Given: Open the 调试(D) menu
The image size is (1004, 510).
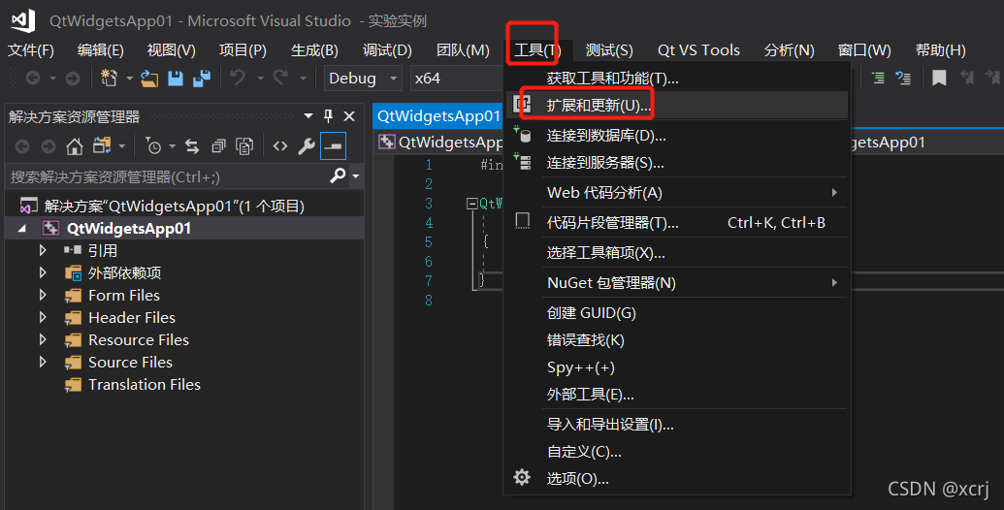Looking at the screenshot, I should click(x=387, y=49).
